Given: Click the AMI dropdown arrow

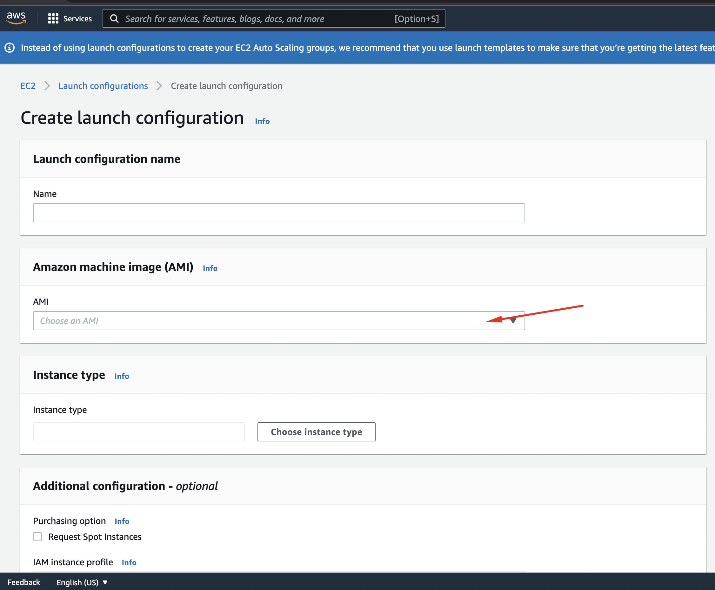Looking at the screenshot, I should [x=513, y=321].
